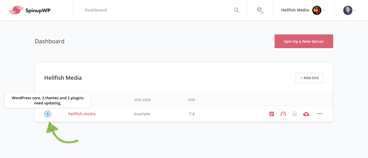This screenshot has height=158, width=368.
Task: Click the page cache speedometer icon
Action: 283,114
